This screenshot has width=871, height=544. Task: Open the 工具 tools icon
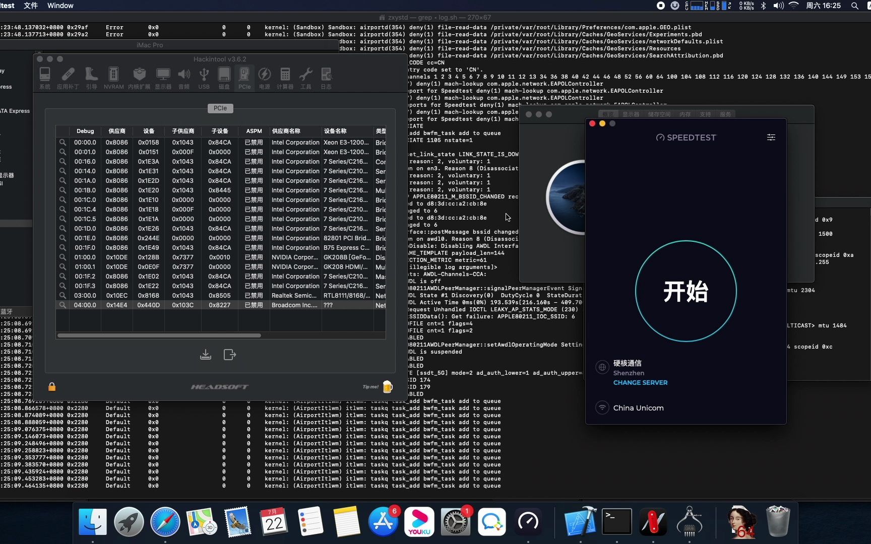click(x=305, y=78)
